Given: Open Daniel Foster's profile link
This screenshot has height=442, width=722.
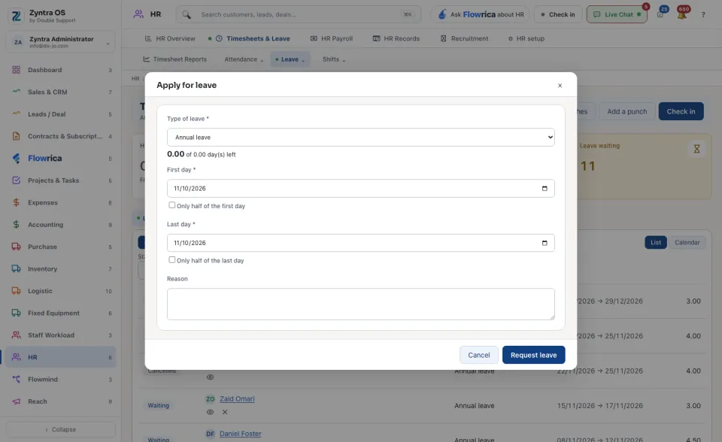Looking at the screenshot, I should tap(241, 434).
